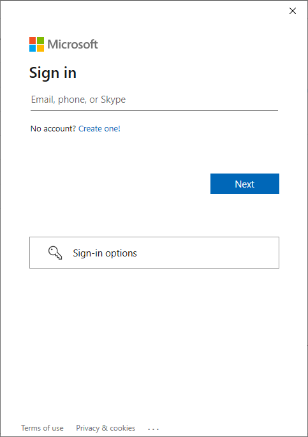Open Sign-in options
The width and height of the screenshot is (308, 437).
(154, 253)
